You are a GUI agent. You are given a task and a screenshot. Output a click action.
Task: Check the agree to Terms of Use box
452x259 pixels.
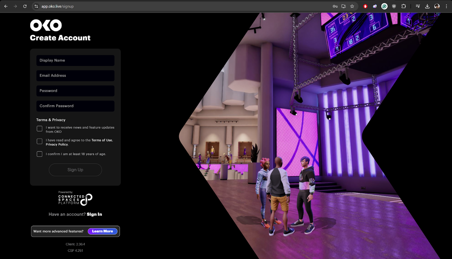40,141
